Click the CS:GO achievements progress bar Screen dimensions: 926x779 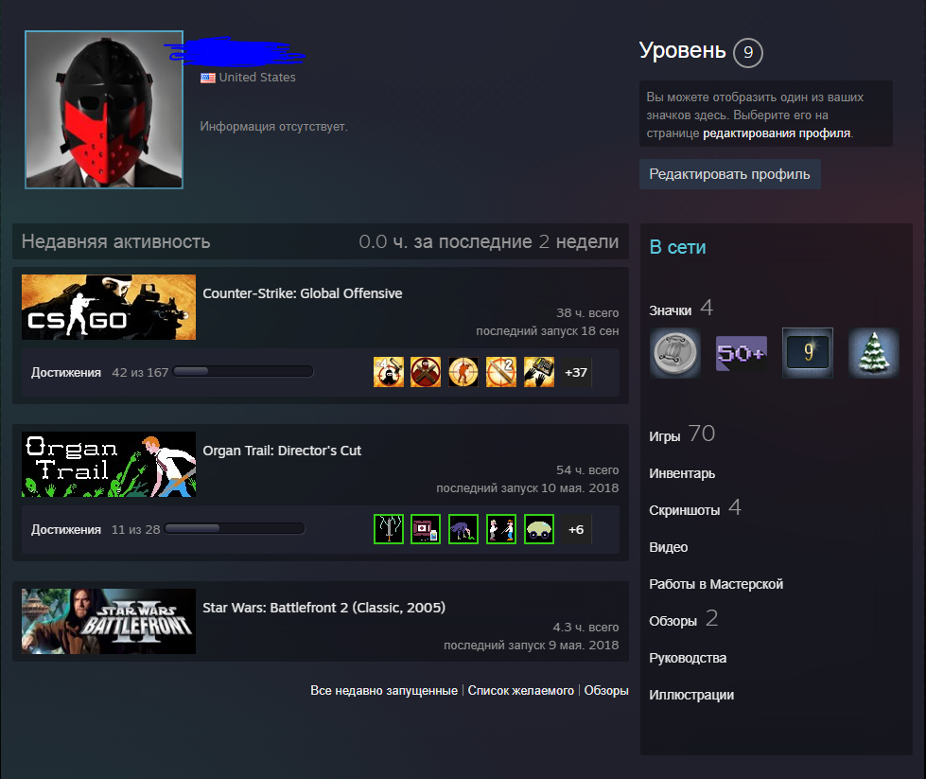coord(244,372)
